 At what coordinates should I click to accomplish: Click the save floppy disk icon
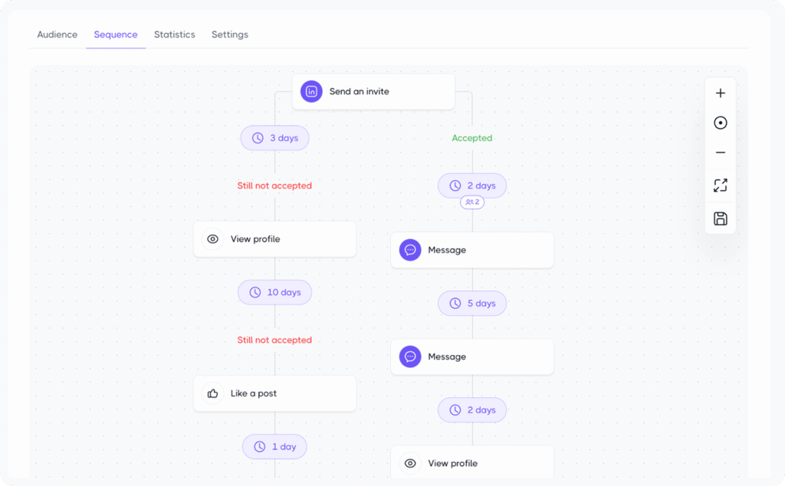[x=720, y=218]
